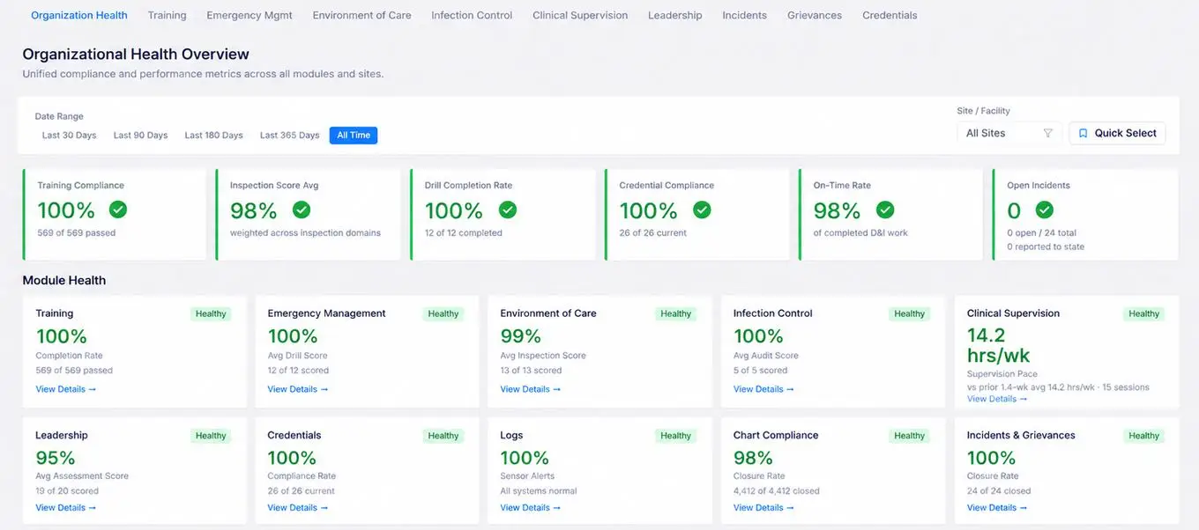Click the "19 of 20 scored" text in Leadership
Screen dimensions: 1199x530
point(67,491)
